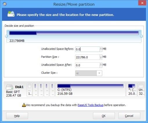Select the C: (NTFS) 216.59 GB partition
Screen dimensions: 148x123
(x=90, y=90)
